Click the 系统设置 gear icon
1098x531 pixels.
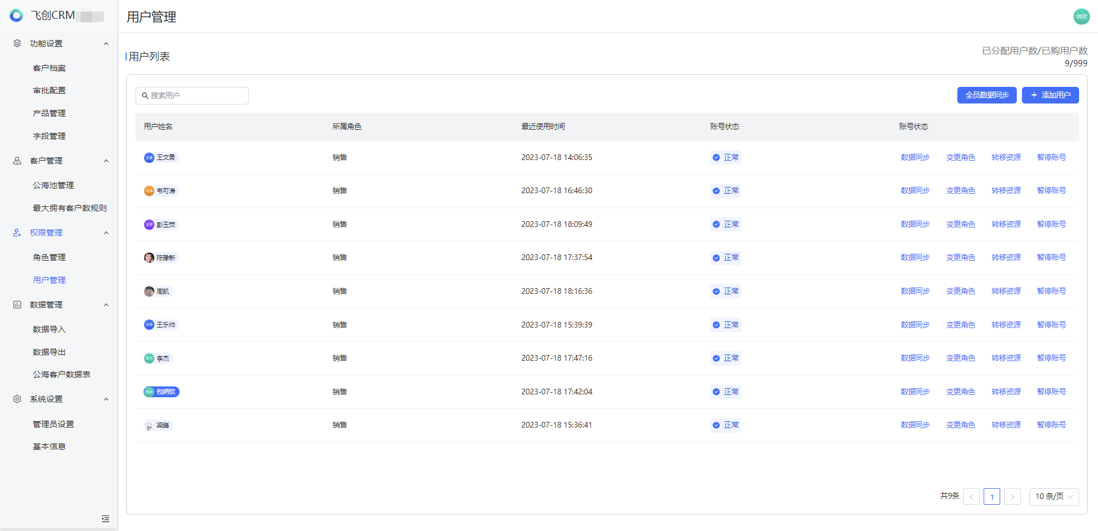click(x=17, y=399)
